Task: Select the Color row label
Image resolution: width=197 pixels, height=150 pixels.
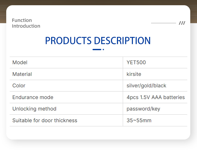Action: click(19, 86)
